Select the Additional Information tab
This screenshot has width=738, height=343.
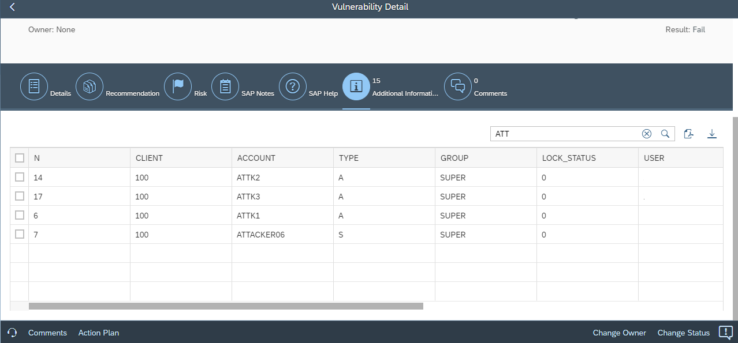click(356, 86)
